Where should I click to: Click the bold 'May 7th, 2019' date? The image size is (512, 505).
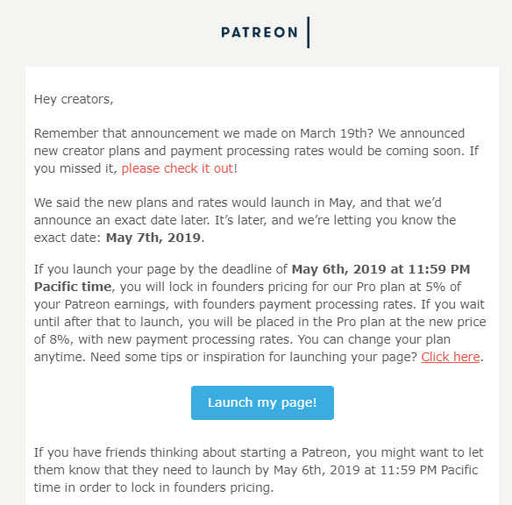pos(153,238)
